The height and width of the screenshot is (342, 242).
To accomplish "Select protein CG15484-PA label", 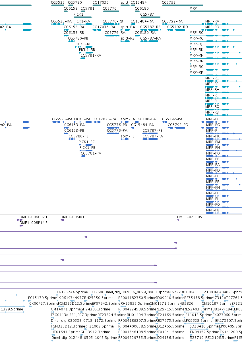I will tap(142, 125).
